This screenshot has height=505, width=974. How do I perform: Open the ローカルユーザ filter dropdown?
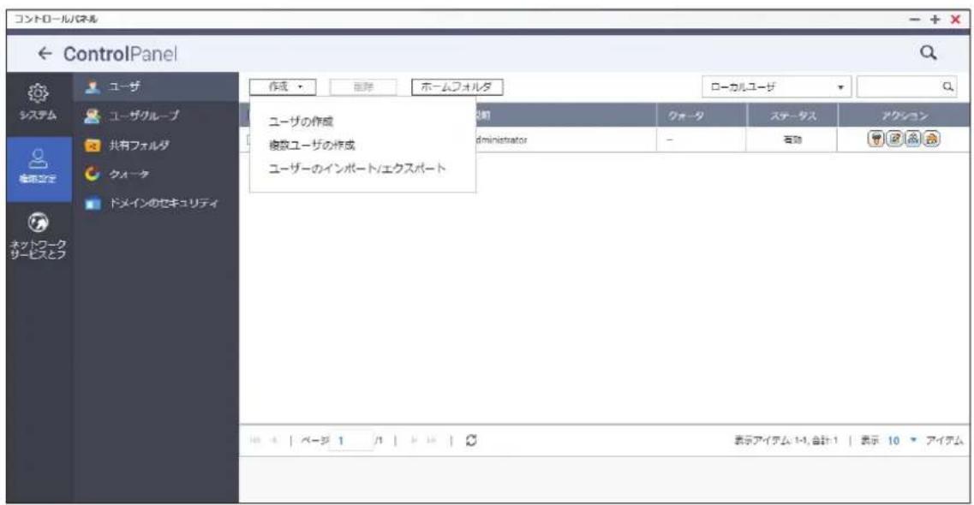[776, 86]
